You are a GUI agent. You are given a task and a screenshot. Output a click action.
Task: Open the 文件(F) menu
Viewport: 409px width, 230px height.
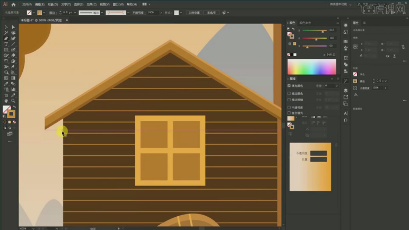pyautogui.click(x=27, y=4)
